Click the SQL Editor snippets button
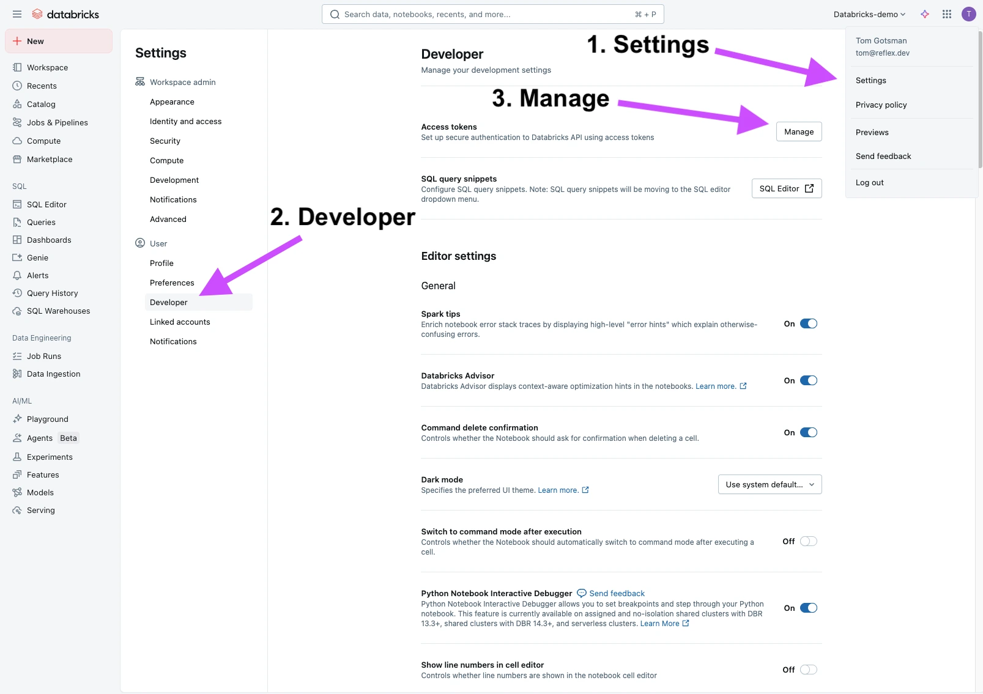Viewport: 983px width, 694px height. [x=786, y=189]
